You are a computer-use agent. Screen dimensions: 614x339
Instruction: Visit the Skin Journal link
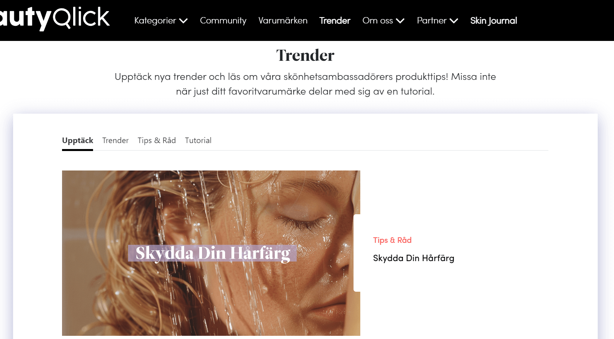click(494, 21)
